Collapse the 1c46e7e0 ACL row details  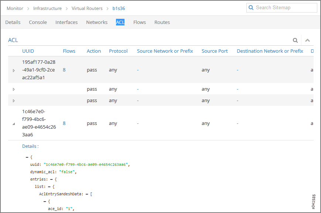point(14,124)
